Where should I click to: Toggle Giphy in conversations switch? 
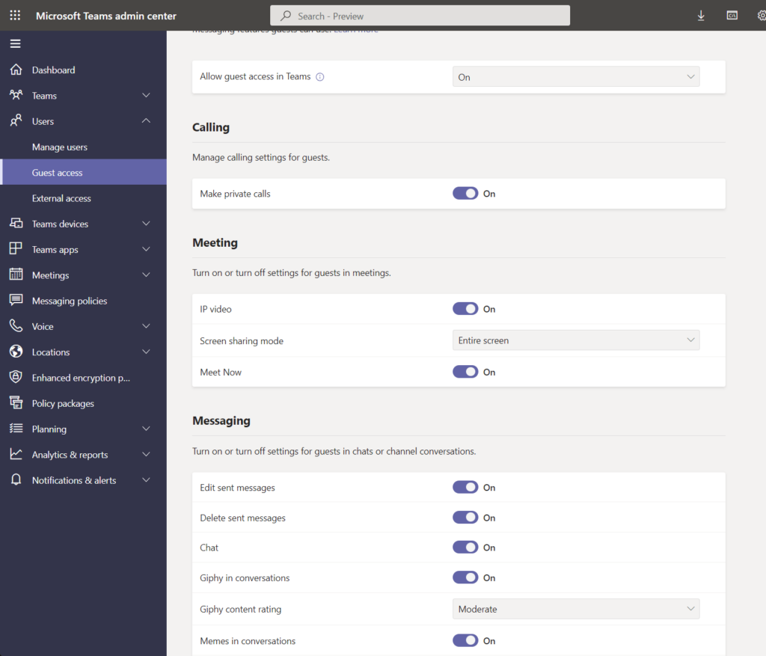pyautogui.click(x=465, y=577)
